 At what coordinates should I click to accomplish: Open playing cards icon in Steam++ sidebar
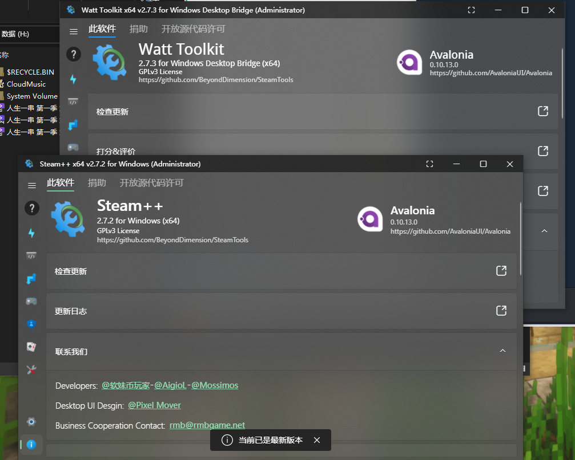(31, 347)
